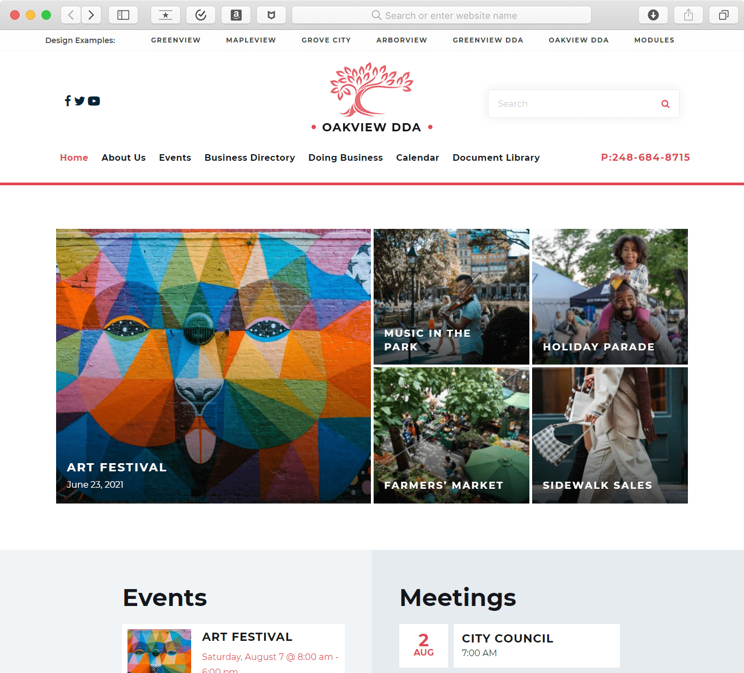The width and height of the screenshot is (744, 673).
Task: Click the June 23, 2021 date text
Action: (95, 484)
